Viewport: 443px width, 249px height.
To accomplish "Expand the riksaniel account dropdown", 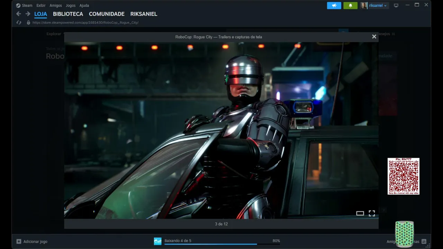I will pyautogui.click(x=378, y=6).
